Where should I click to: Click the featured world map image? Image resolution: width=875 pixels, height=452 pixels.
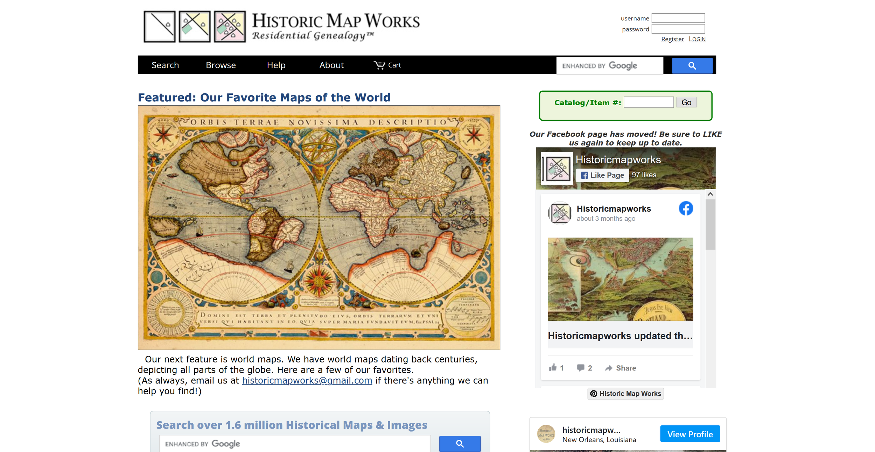click(x=319, y=227)
